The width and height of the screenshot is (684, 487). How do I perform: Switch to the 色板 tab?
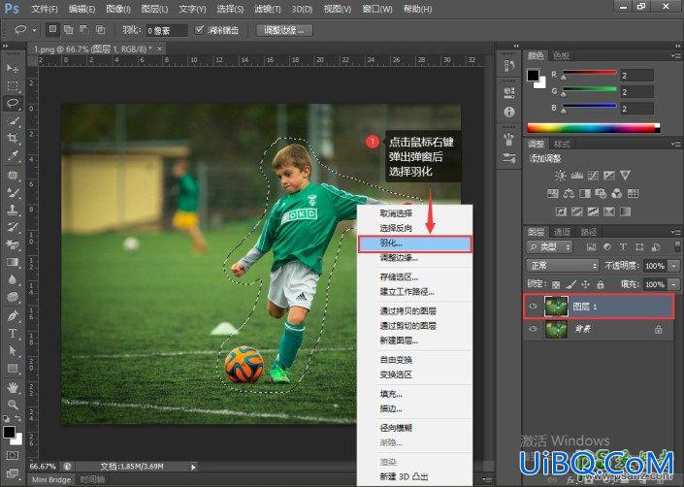[561, 56]
